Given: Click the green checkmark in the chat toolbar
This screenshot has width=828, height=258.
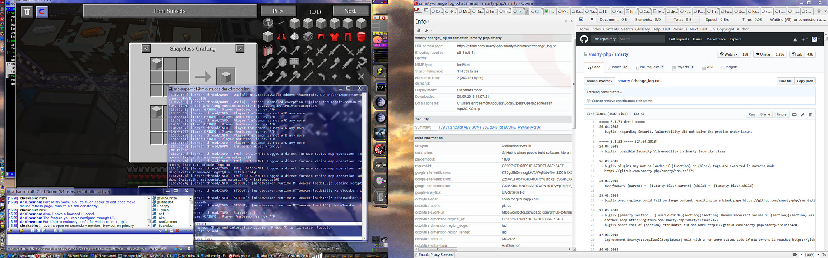Looking at the screenshot, I should point(186,231).
